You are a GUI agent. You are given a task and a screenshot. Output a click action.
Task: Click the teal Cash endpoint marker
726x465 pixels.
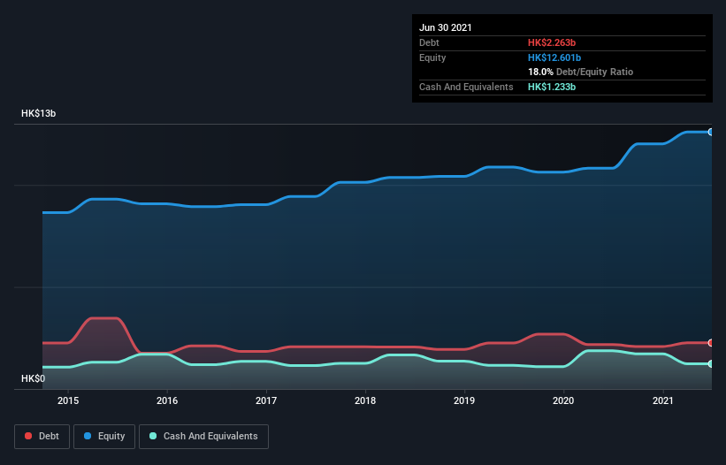pos(710,363)
